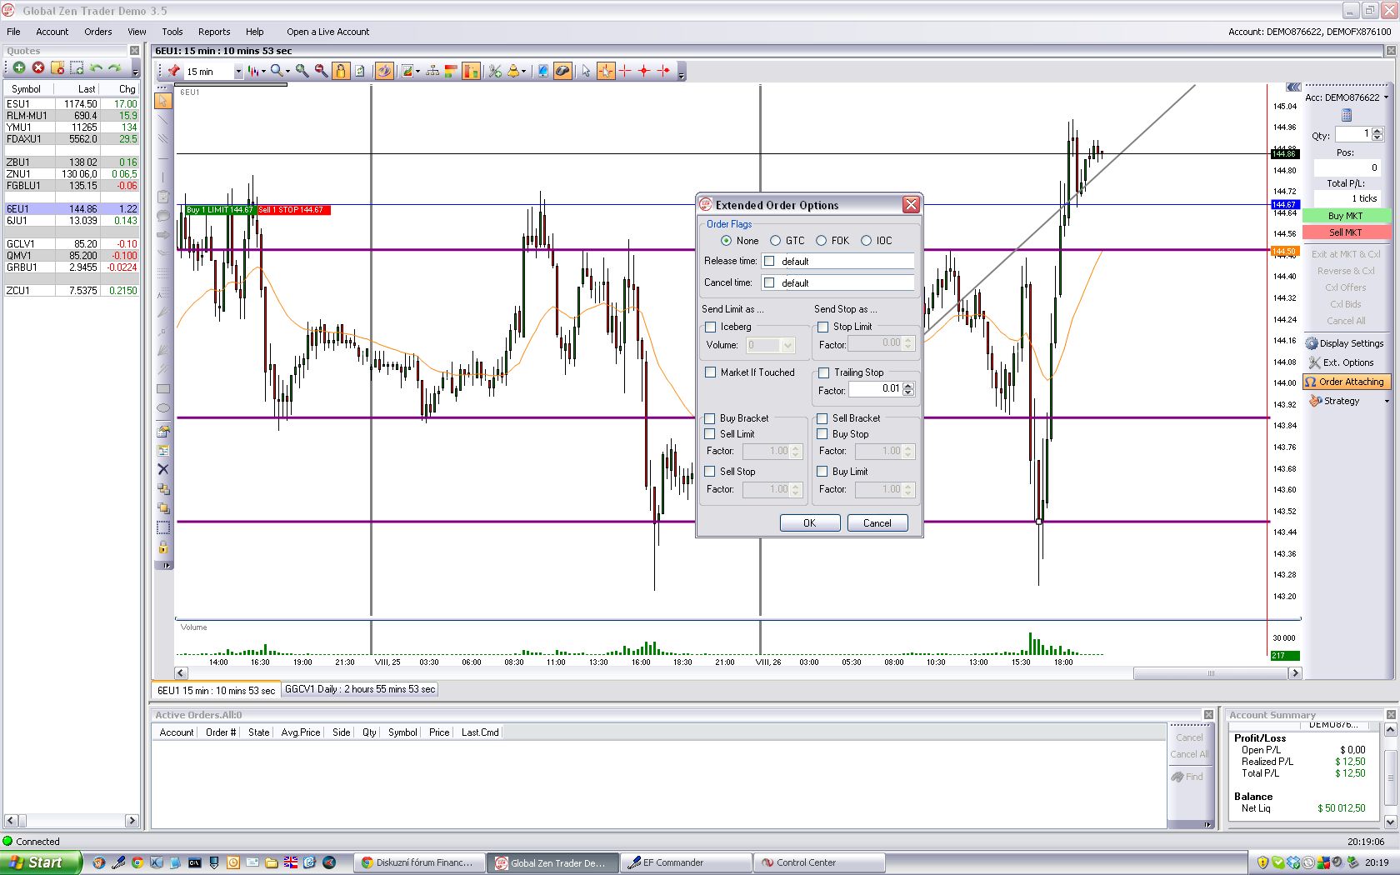The image size is (1400, 875).
Task: Click the percent-plus icon in chart toolbar
Action: 495,71
